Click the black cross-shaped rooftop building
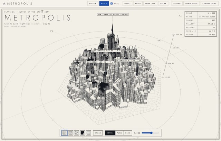Screen dimensions: 221x141 pyautogui.click(x=104, y=86)
